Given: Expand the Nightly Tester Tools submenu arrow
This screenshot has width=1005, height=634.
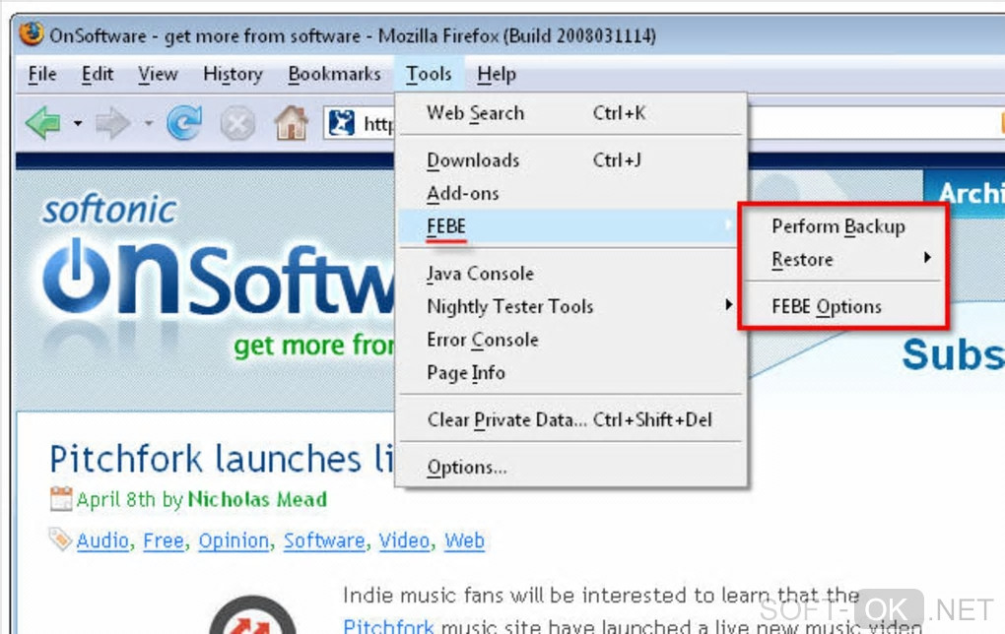Looking at the screenshot, I should click(729, 304).
